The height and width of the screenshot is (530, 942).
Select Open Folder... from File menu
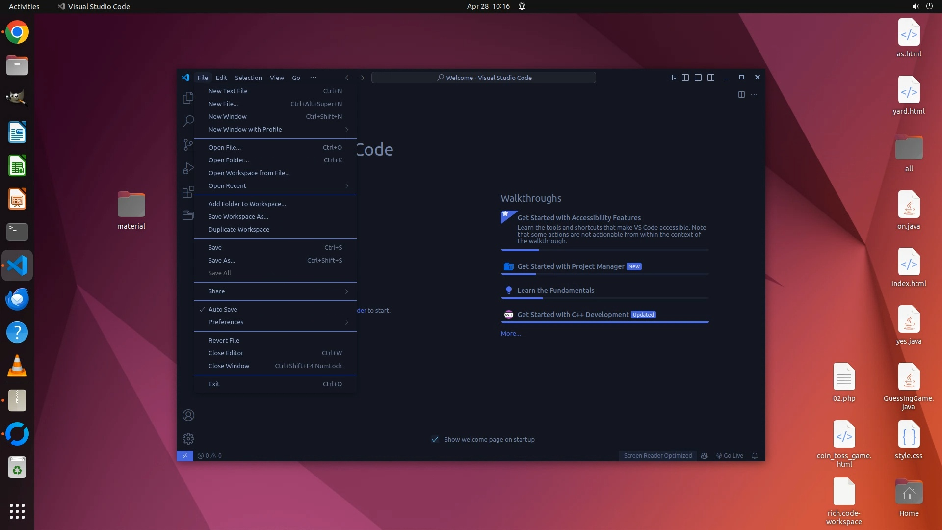pos(229,160)
